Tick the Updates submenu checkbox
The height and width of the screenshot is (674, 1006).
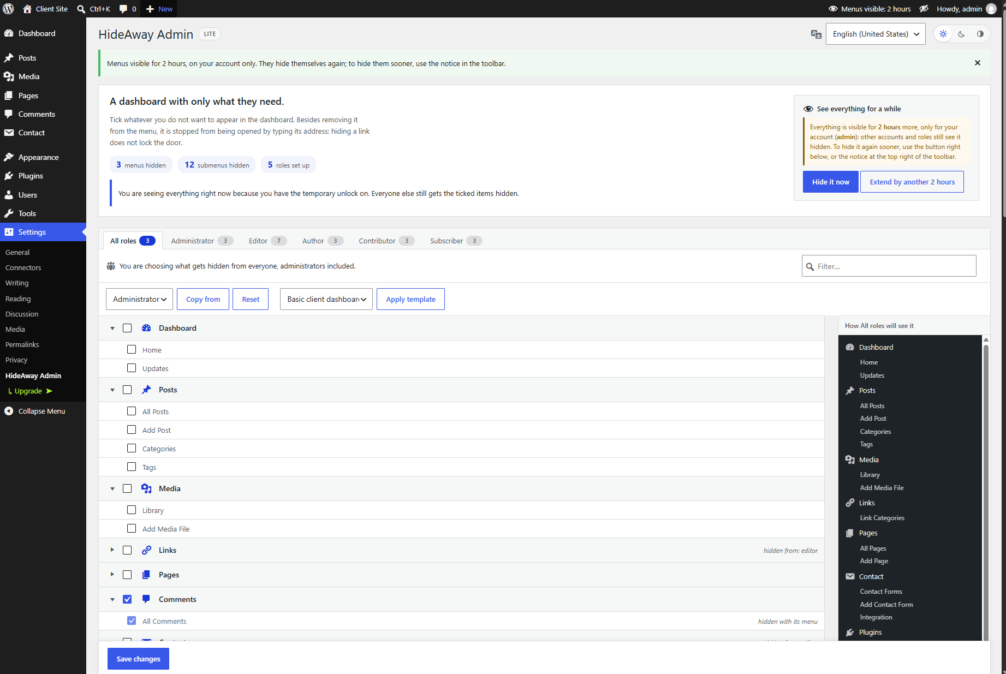coord(132,368)
